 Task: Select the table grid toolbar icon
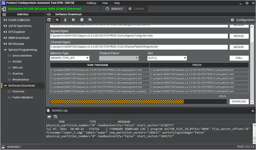pyautogui.click(x=49, y=20)
